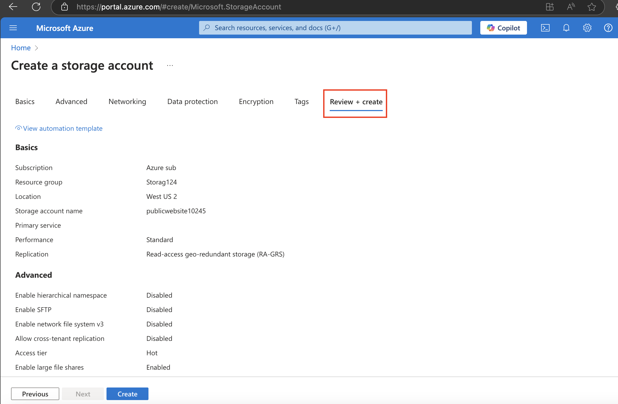Click the 'Enable SFTP' label

tap(33, 310)
